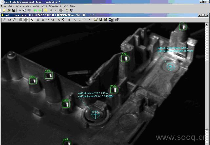Open the View menu
This screenshot has width=210, height=145.
click(x=18, y=6)
